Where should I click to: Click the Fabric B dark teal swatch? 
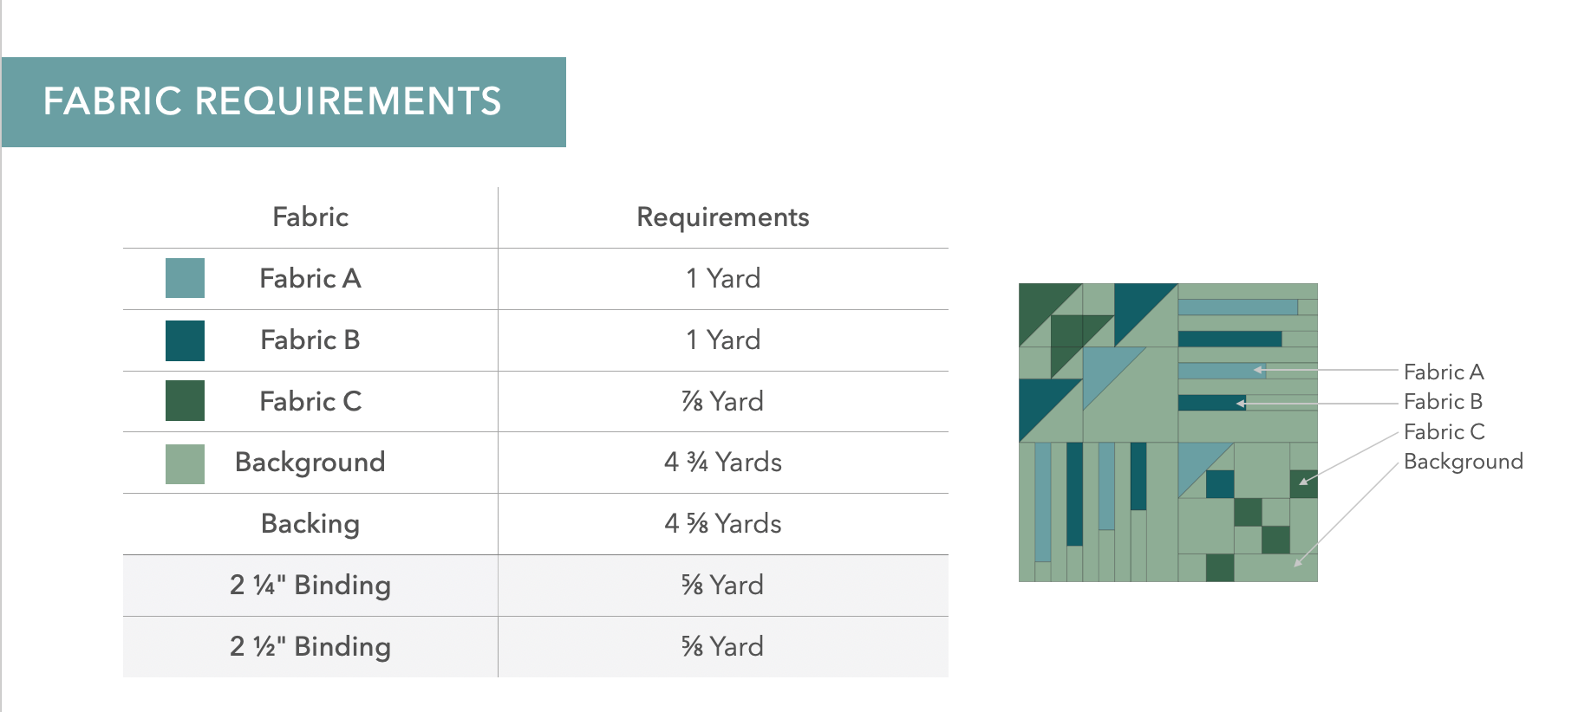click(185, 340)
